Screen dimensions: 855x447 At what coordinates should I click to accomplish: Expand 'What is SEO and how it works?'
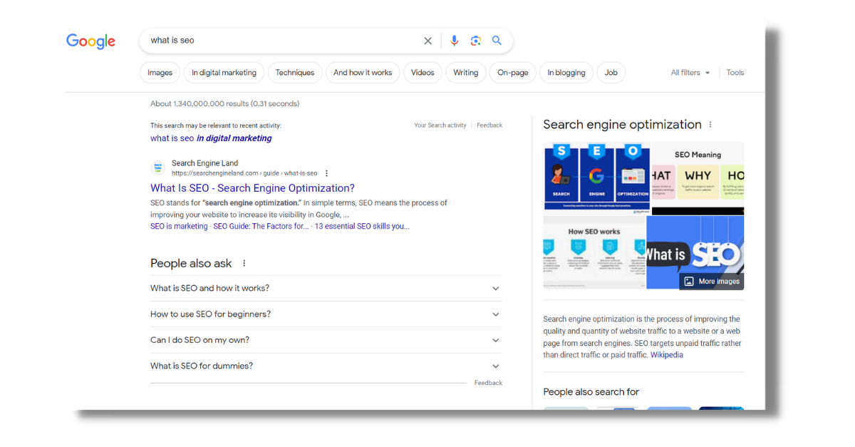(495, 288)
